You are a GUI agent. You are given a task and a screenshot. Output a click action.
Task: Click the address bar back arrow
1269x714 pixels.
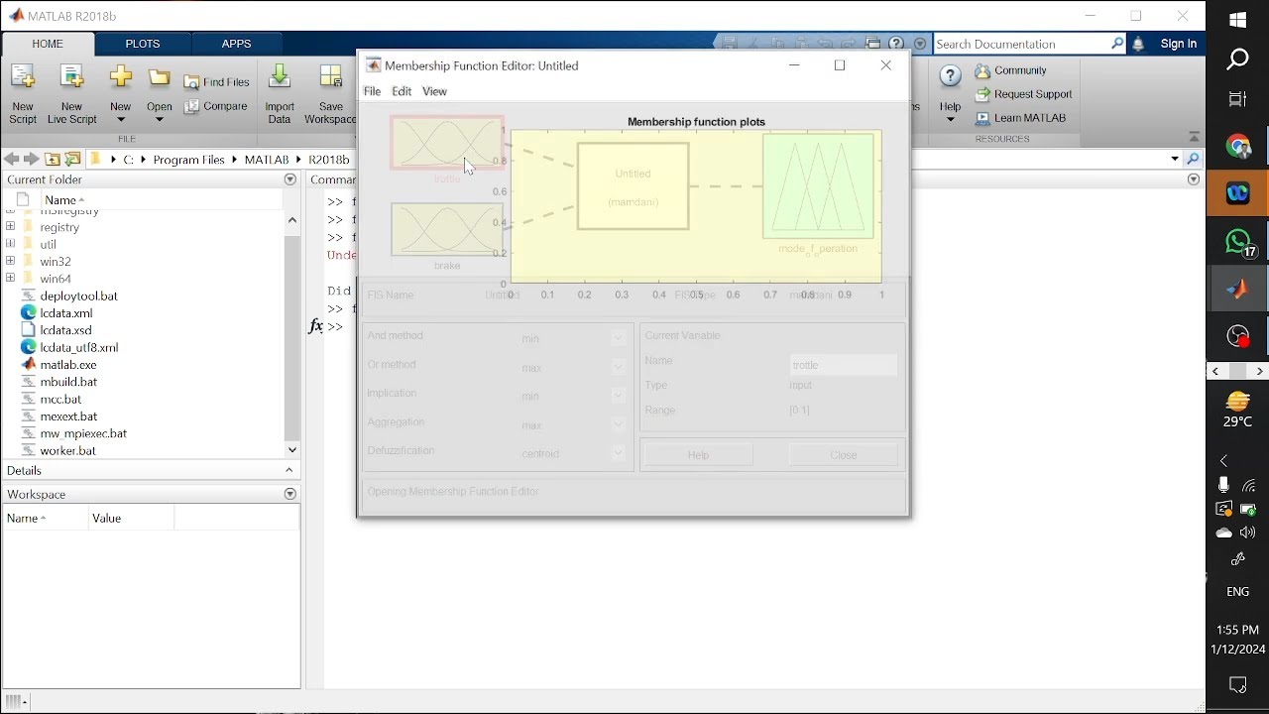[11, 159]
